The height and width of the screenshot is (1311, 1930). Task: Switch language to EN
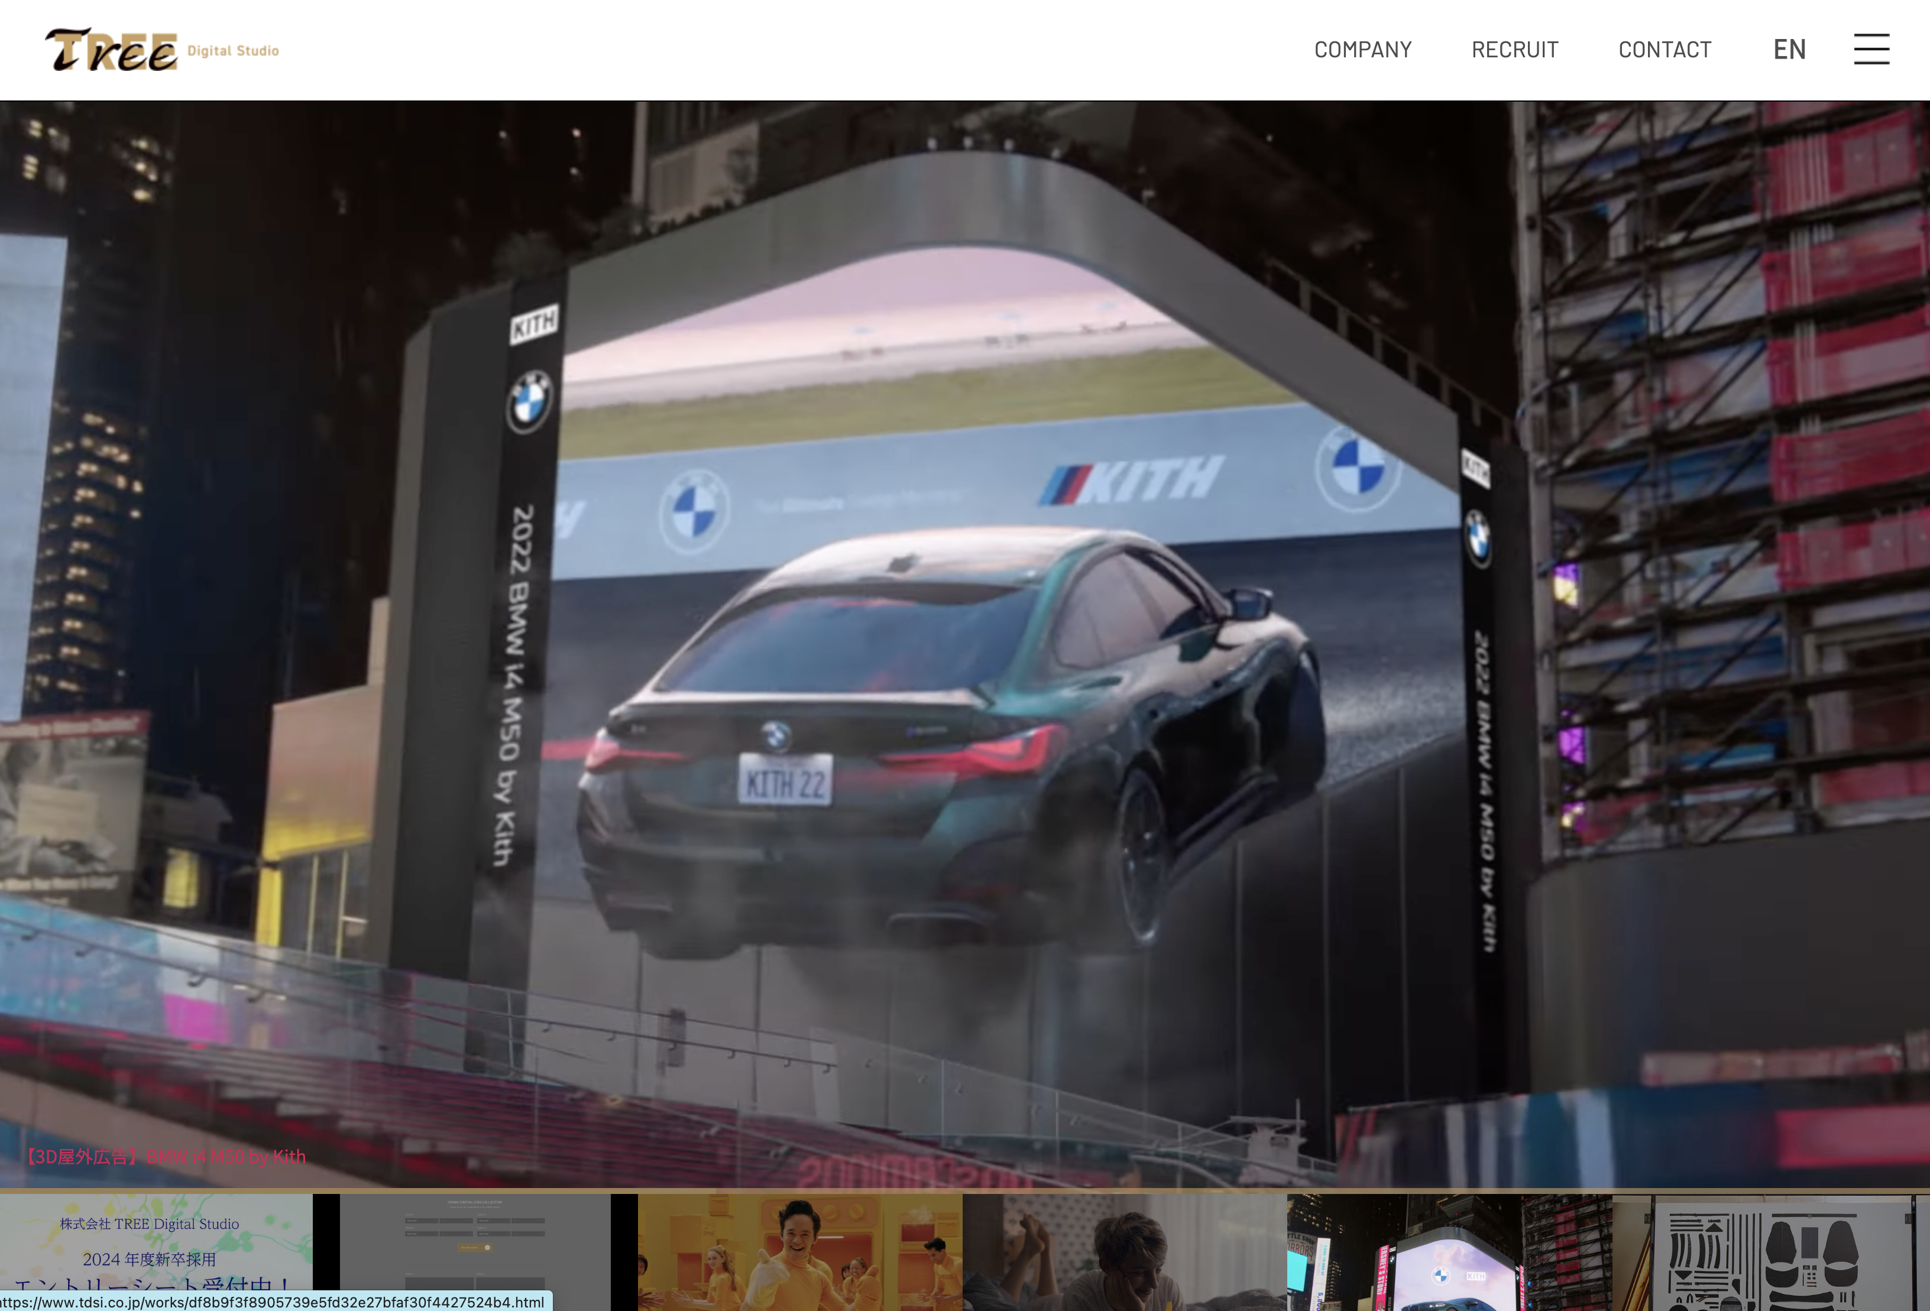(1790, 50)
